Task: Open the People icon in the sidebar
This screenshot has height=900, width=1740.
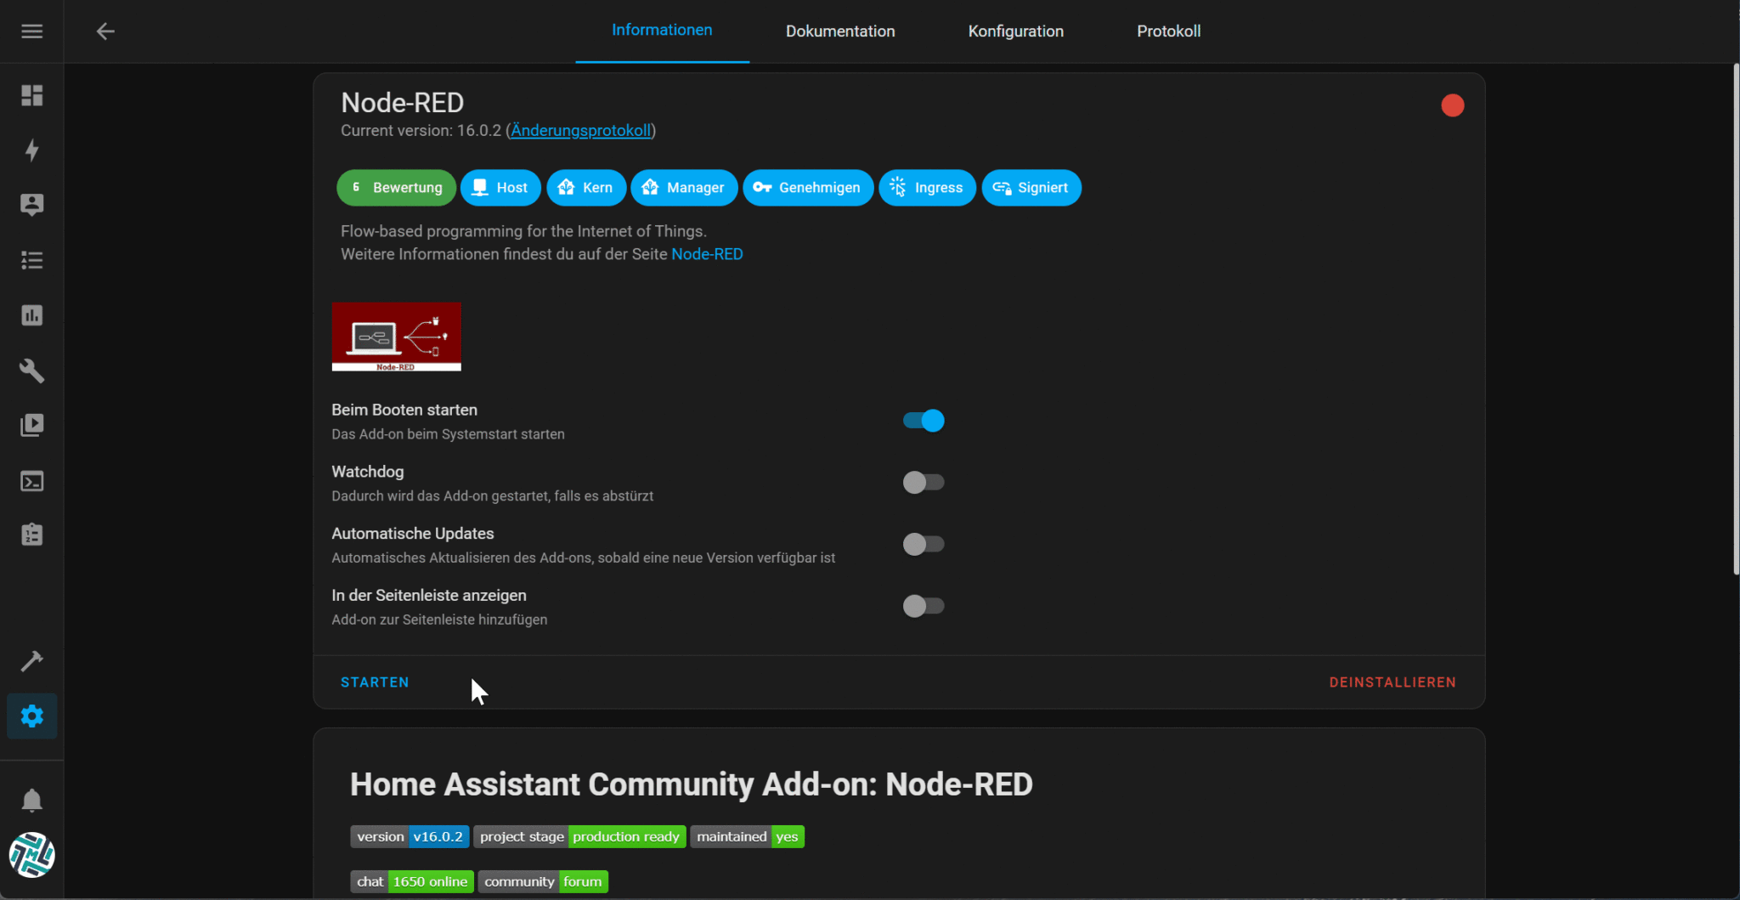Action: [x=31, y=204]
